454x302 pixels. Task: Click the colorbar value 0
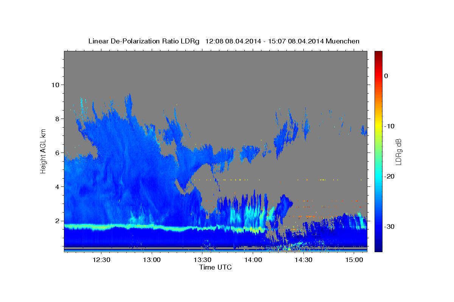tap(386, 76)
